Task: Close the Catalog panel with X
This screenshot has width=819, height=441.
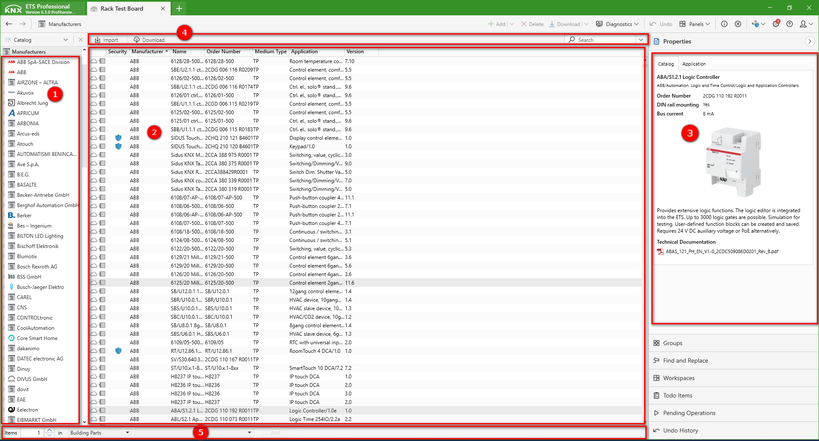Action: click(81, 40)
